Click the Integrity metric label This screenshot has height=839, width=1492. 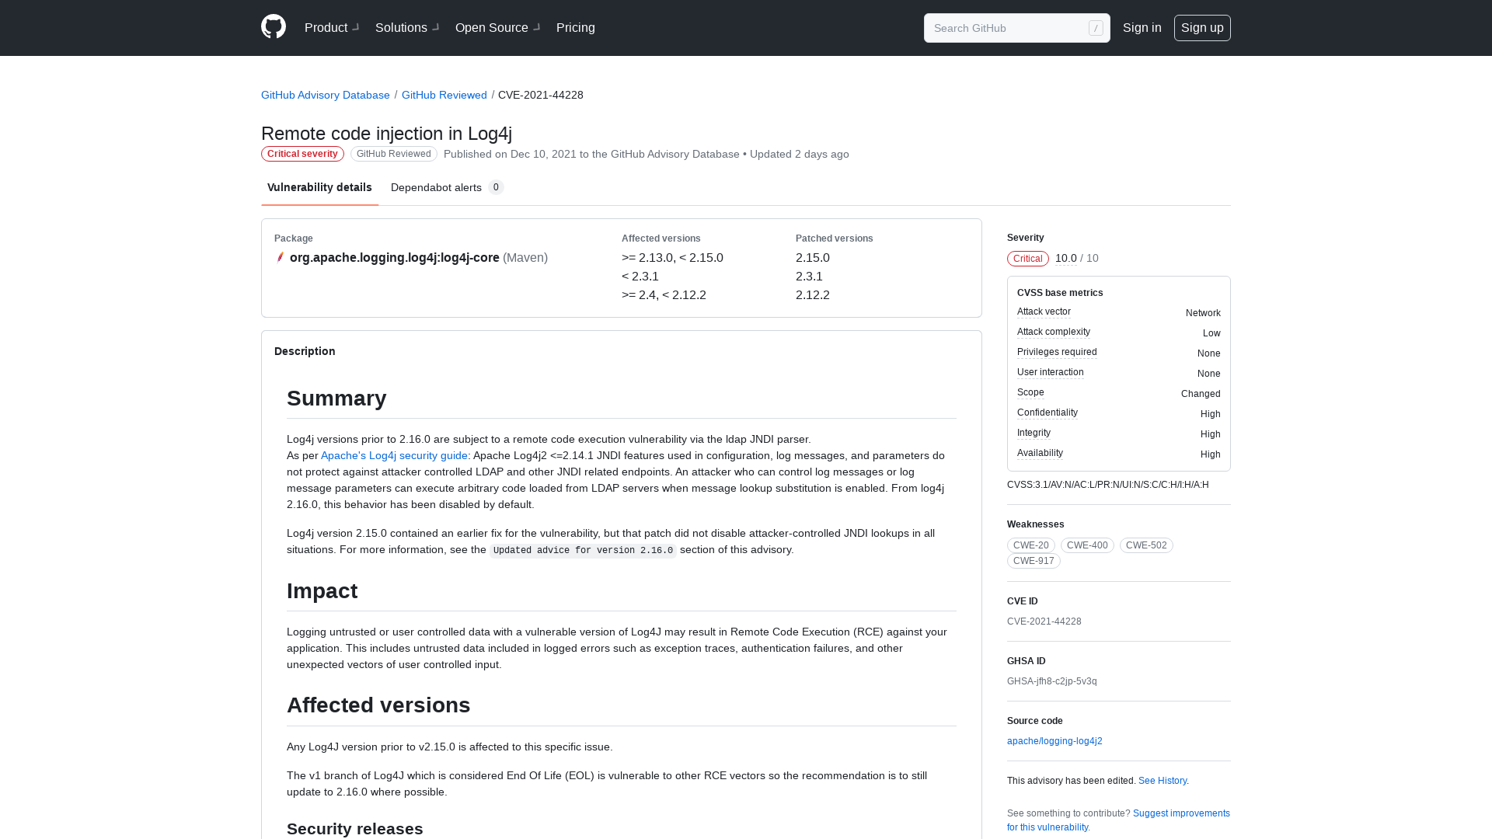[x=1034, y=433]
